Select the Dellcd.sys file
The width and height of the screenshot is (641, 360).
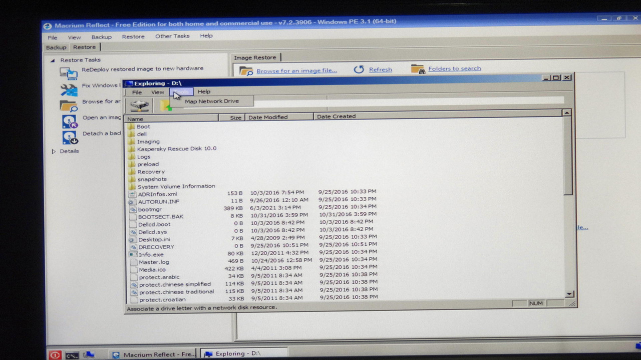[148, 232]
